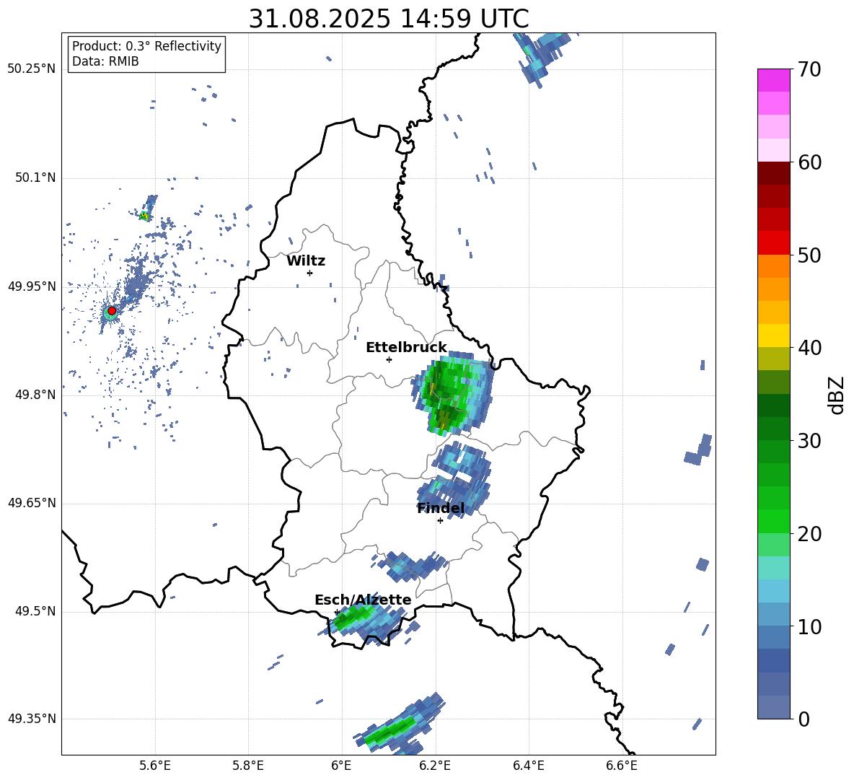Click the 6.6°E longitude label
This screenshot has height=780, width=854.
[x=622, y=766]
